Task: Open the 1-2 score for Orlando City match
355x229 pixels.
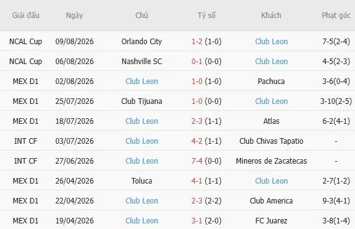Action: point(197,42)
